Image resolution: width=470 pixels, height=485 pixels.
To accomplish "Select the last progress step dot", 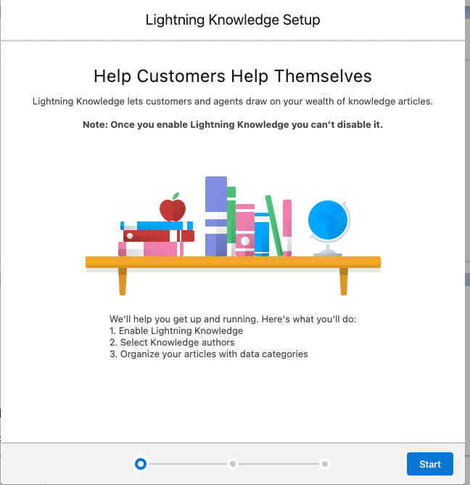I will pyautogui.click(x=325, y=464).
